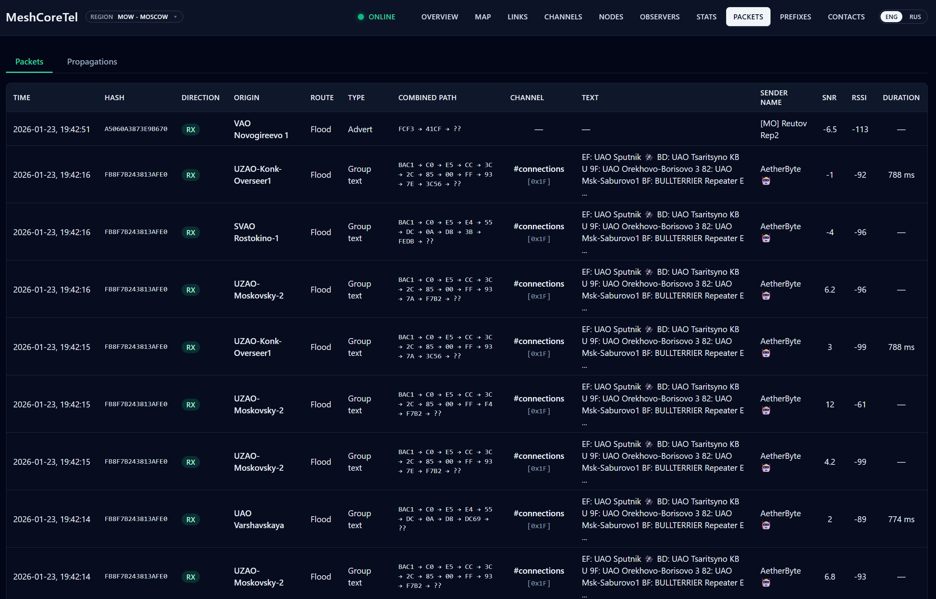Click robot icon under first AetherByte sender
936x599 pixels.
[x=766, y=181]
